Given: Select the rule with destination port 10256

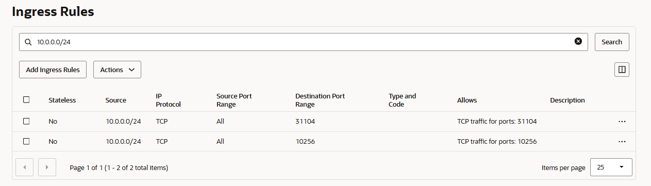Looking at the screenshot, I should pos(26,141).
